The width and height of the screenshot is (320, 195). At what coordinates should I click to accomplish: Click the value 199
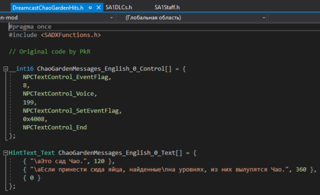28,102
